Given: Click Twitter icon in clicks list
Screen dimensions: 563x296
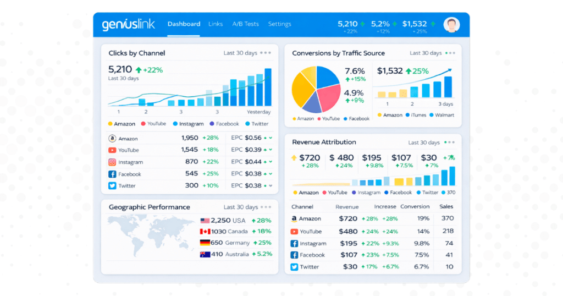Looking at the screenshot, I should (112, 186).
